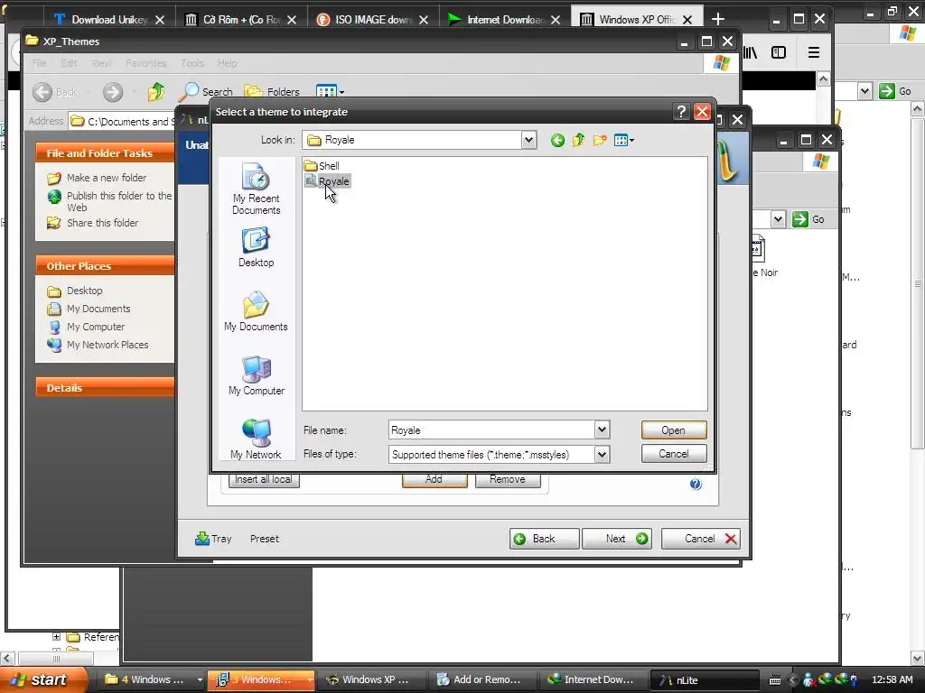Open Help menu in XP_Themes window
925x693 pixels.
[x=227, y=63]
